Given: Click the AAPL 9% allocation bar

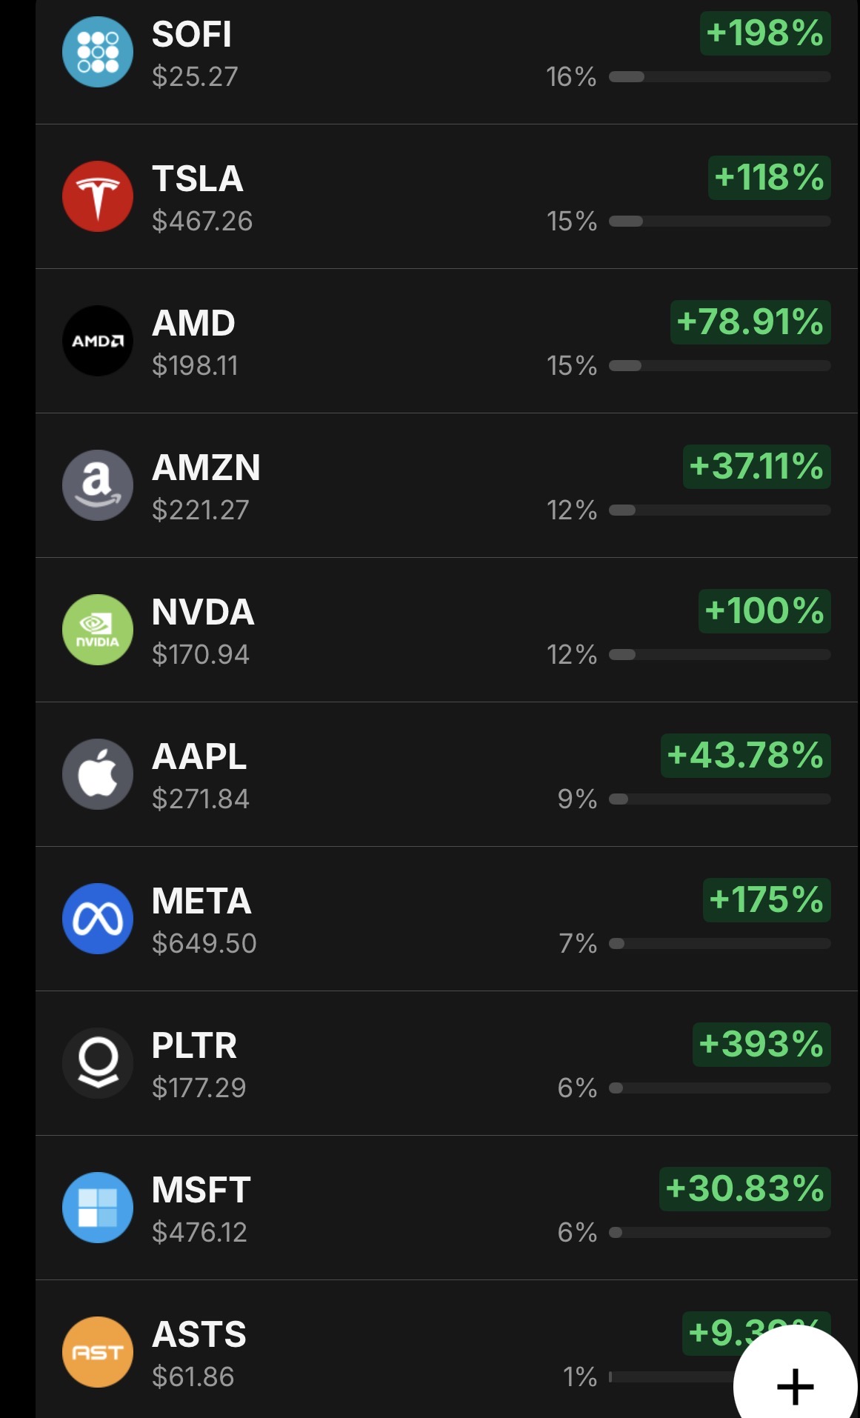Looking at the screenshot, I should (719, 799).
